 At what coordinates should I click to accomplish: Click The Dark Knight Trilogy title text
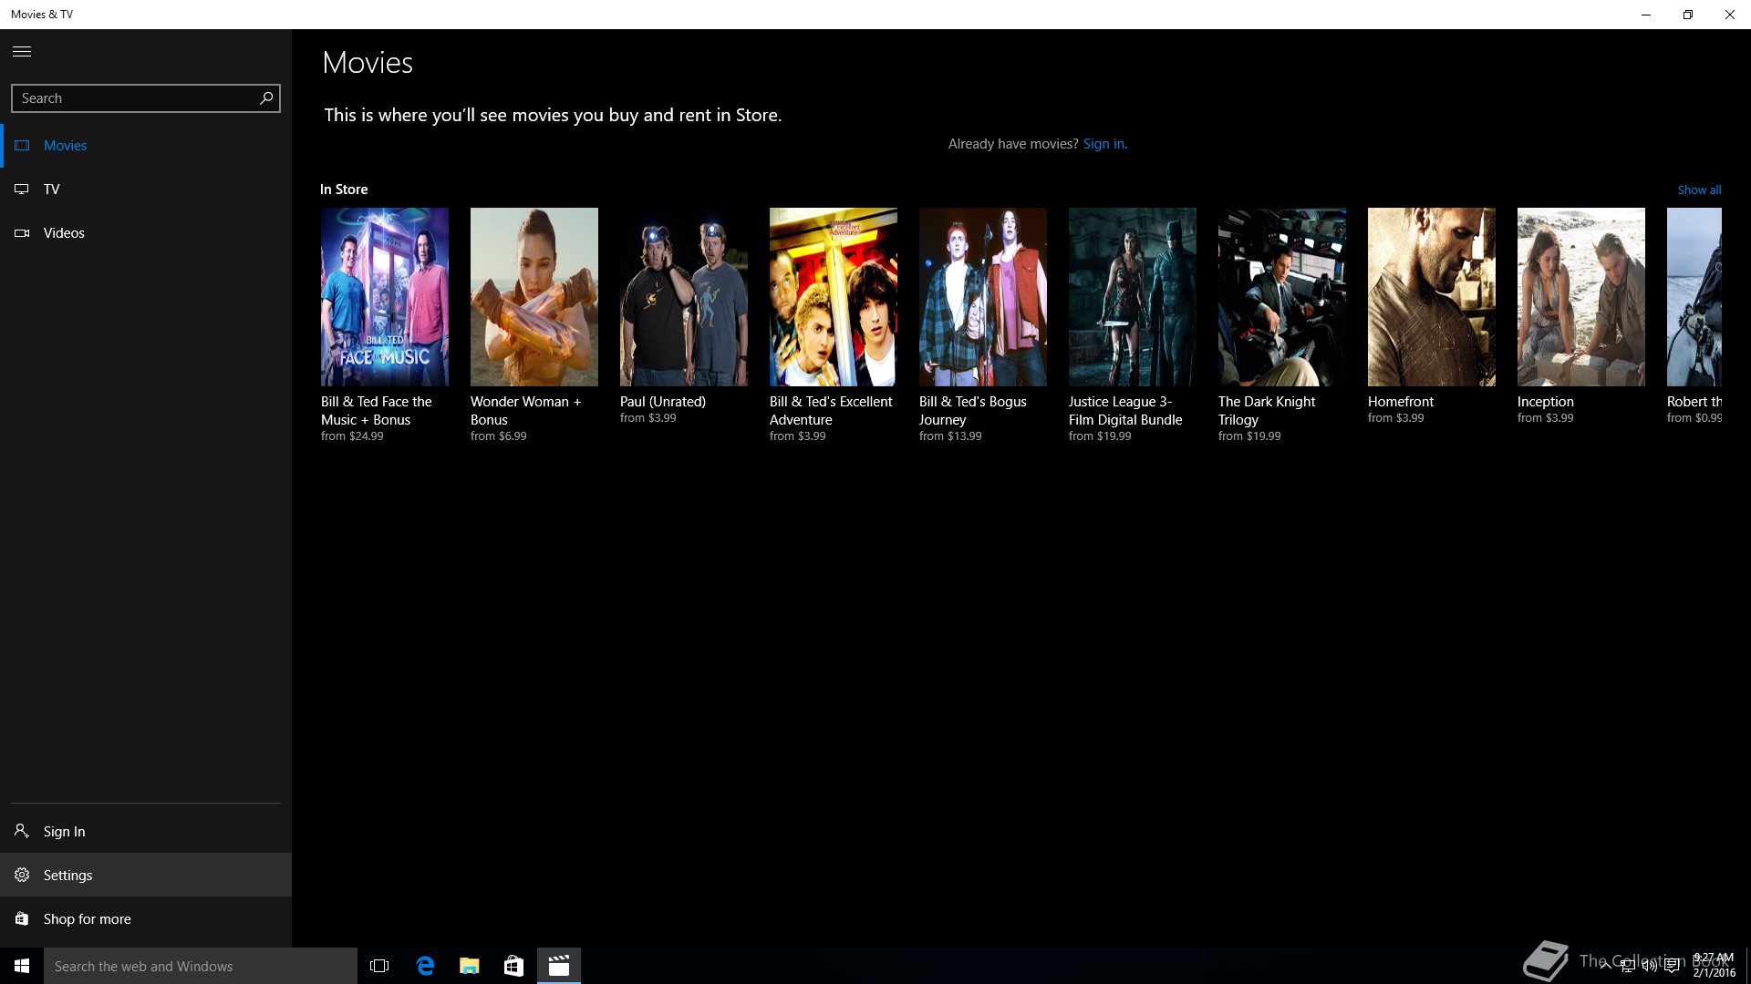1267,411
